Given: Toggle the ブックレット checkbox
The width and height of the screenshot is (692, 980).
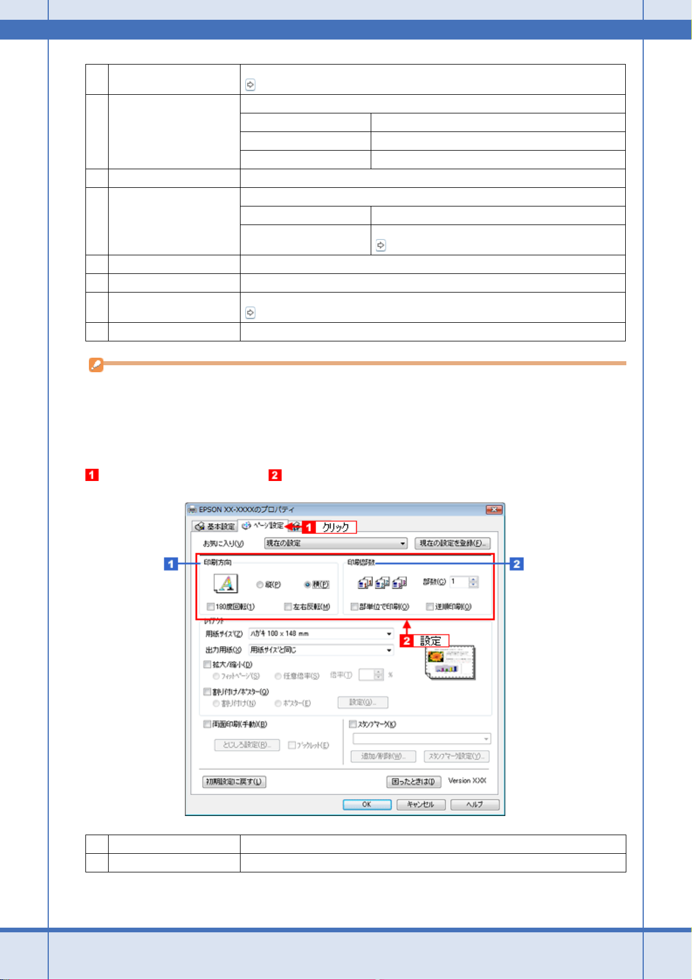Looking at the screenshot, I should point(292,745).
